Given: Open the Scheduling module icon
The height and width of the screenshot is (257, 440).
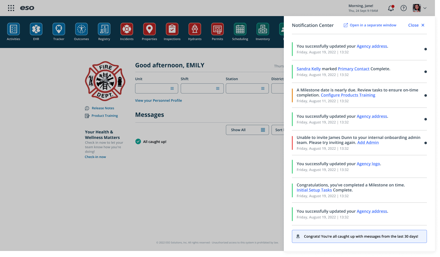Looking at the screenshot, I should (240, 29).
